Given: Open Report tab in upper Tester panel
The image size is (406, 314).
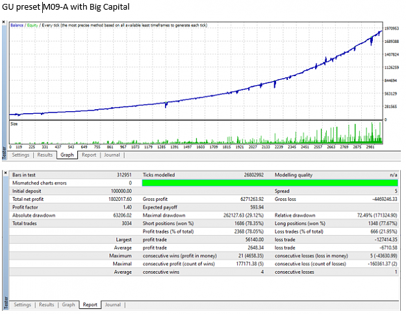Looking at the screenshot, I should tap(89, 155).
